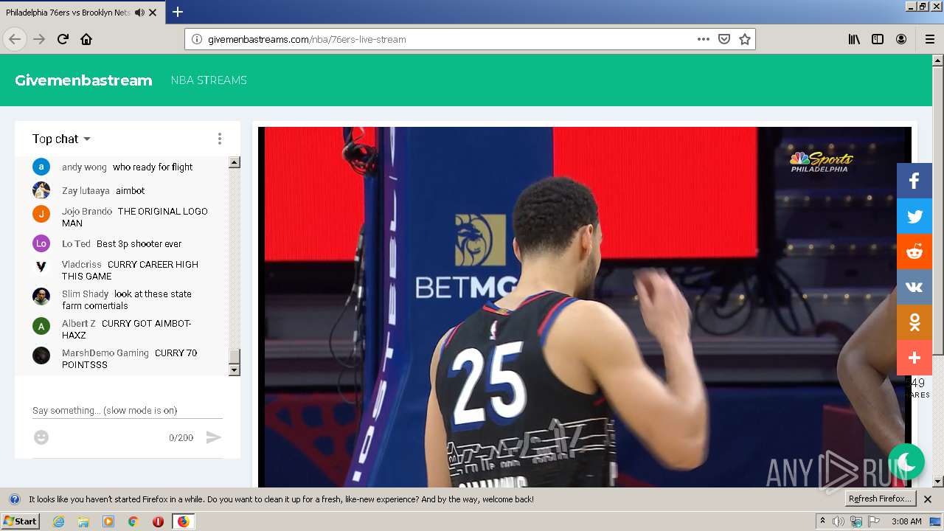This screenshot has width=944, height=531.
Task: Open the NBA STREAMS menu item
Action: point(209,80)
